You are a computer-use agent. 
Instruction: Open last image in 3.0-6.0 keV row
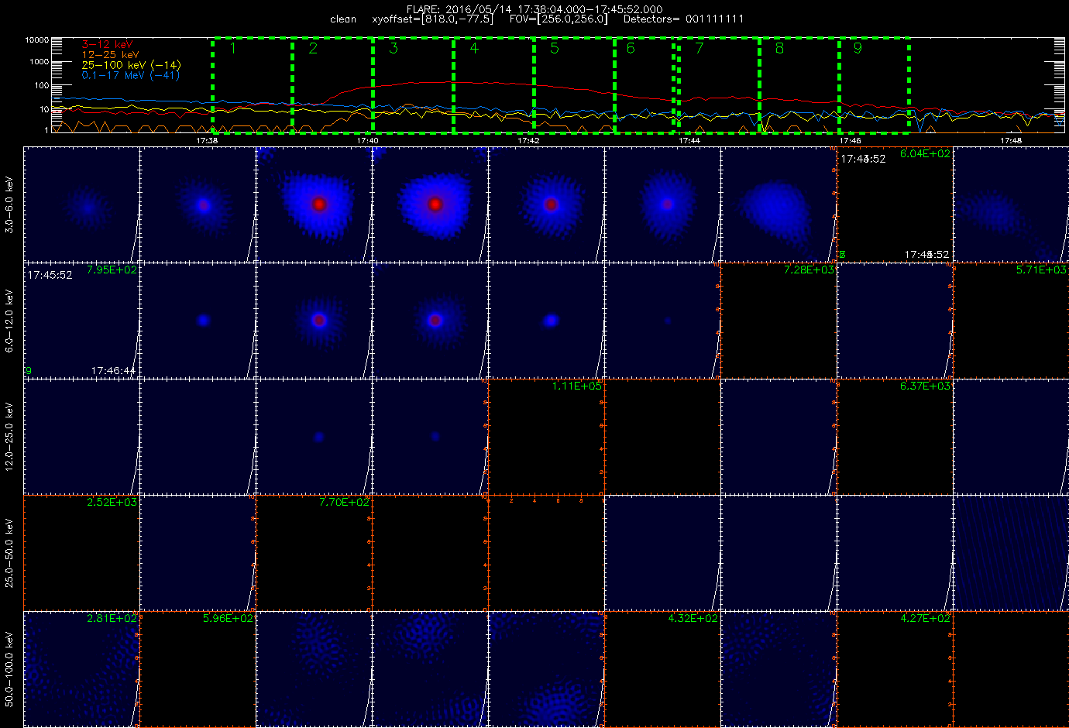pos(1012,204)
